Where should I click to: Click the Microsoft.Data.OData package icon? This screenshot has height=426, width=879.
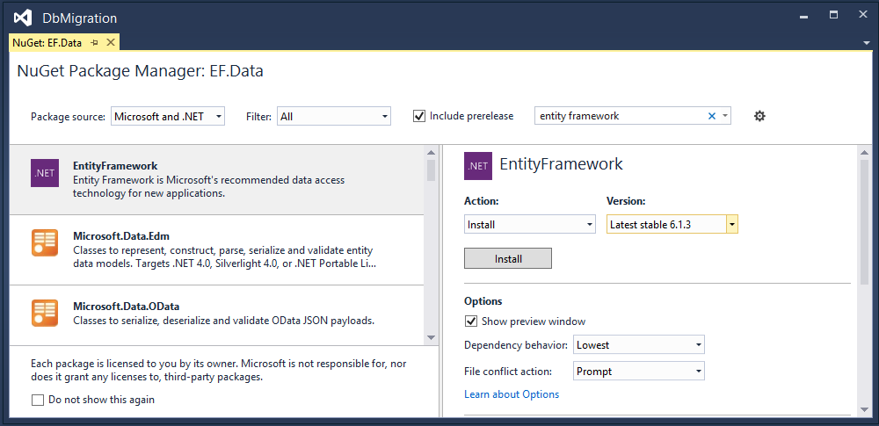[45, 313]
